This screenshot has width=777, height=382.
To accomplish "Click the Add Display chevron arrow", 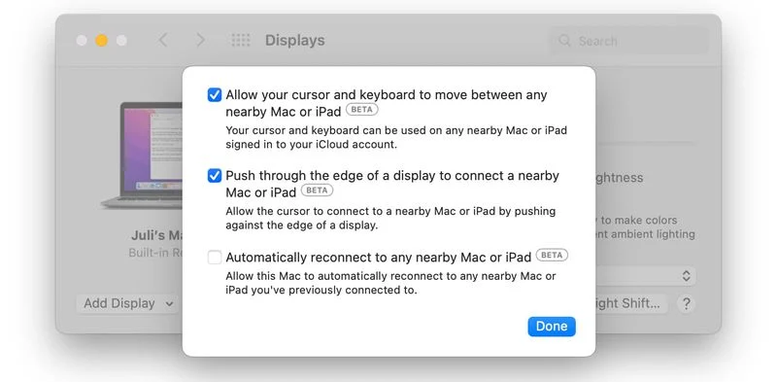I will point(169,303).
